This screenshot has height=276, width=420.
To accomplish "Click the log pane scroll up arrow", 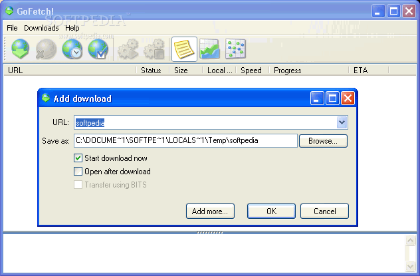I will (410, 240).
